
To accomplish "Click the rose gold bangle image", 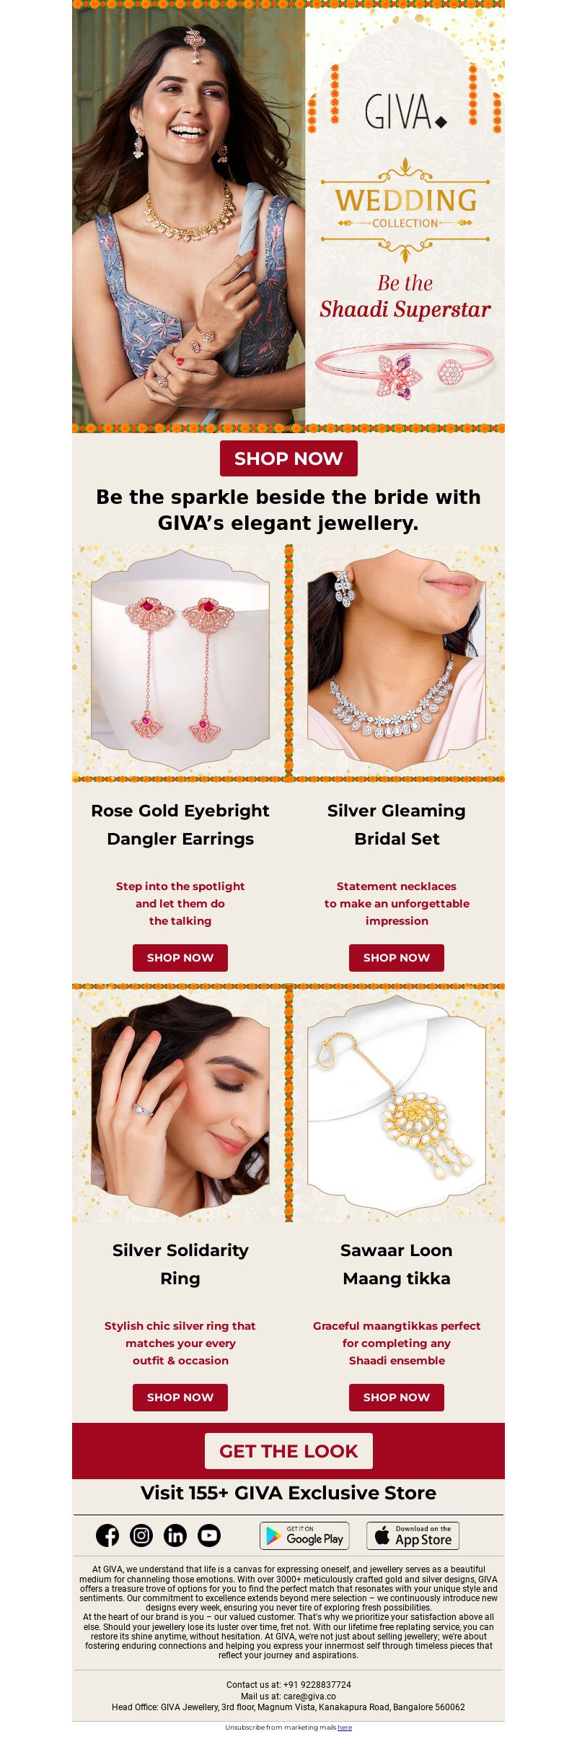I will [405, 369].
